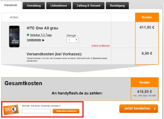164x119 pixels.
Task: Open the Zahlung & Versand tab
Action: 89,6
